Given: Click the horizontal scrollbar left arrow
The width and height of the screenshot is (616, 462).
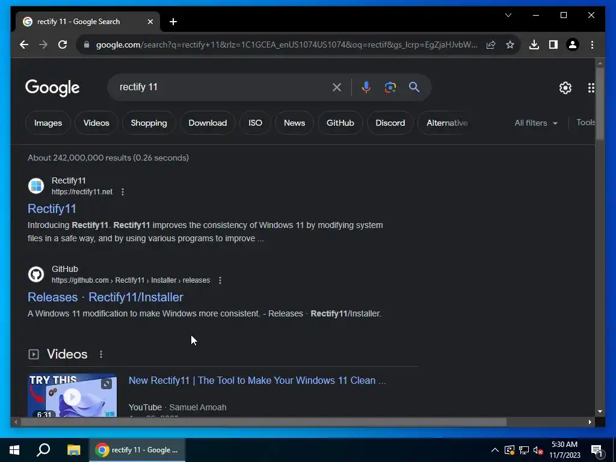Looking at the screenshot, I should click(16, 422).
